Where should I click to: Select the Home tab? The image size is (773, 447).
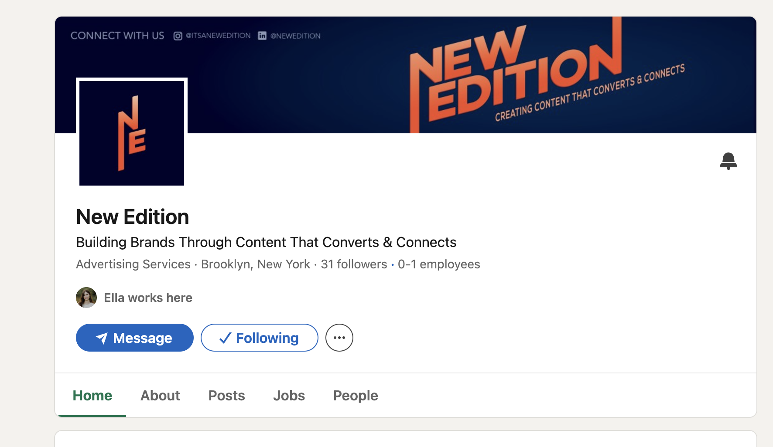point(92,396)
